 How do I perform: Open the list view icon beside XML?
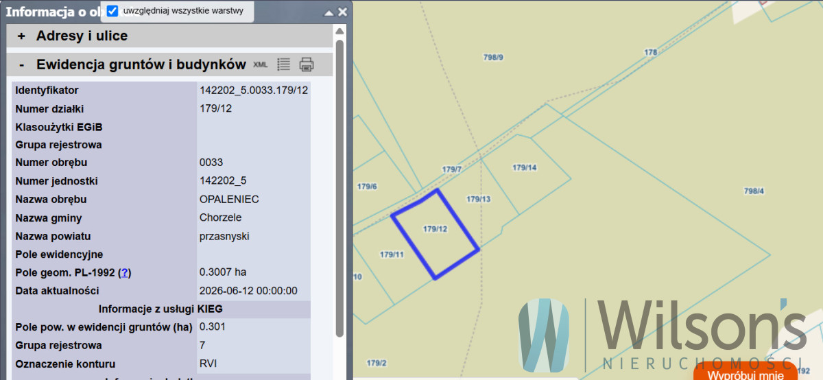pos(283,64)
